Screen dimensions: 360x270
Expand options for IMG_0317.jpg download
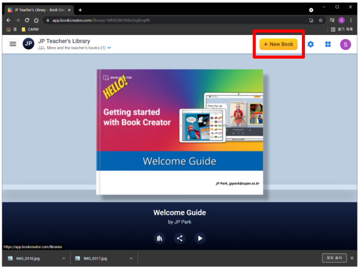(x=131, y=259)
